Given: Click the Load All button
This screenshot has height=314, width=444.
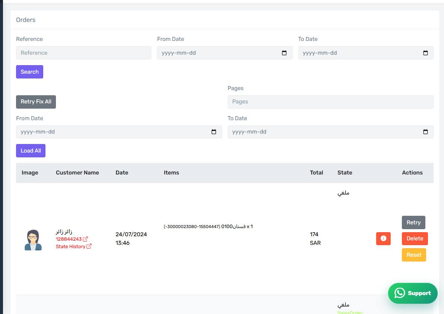Looking at the screenshot, I should click(x=31, y=151).
